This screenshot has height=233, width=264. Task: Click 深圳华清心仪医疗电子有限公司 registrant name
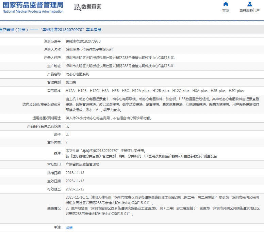89,50
